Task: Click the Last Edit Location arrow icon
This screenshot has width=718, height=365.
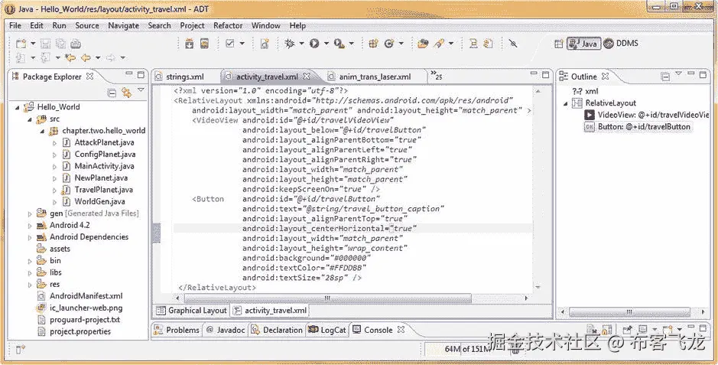Action: [x=70, y=57]
